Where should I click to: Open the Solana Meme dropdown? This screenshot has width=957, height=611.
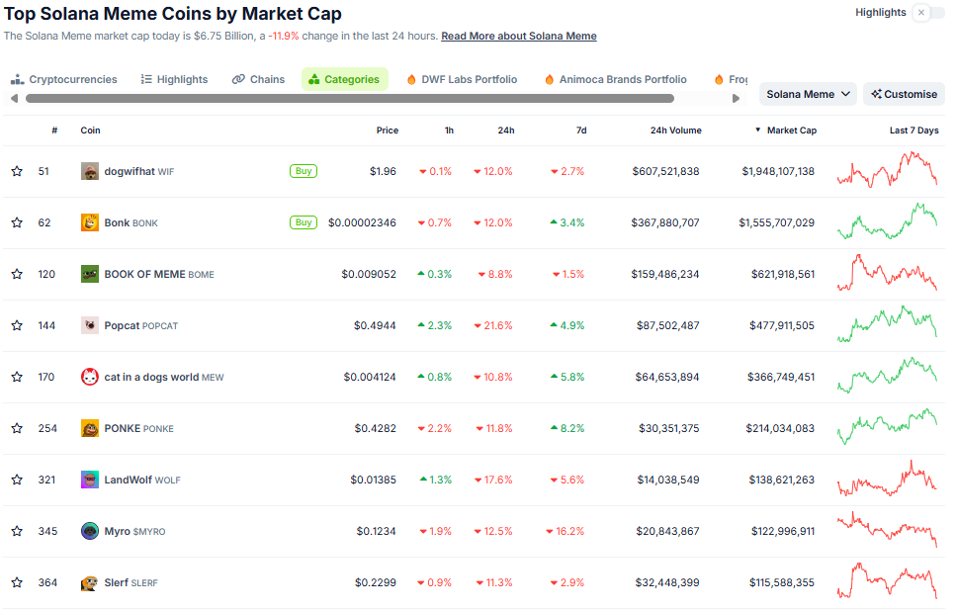(808, 94)
